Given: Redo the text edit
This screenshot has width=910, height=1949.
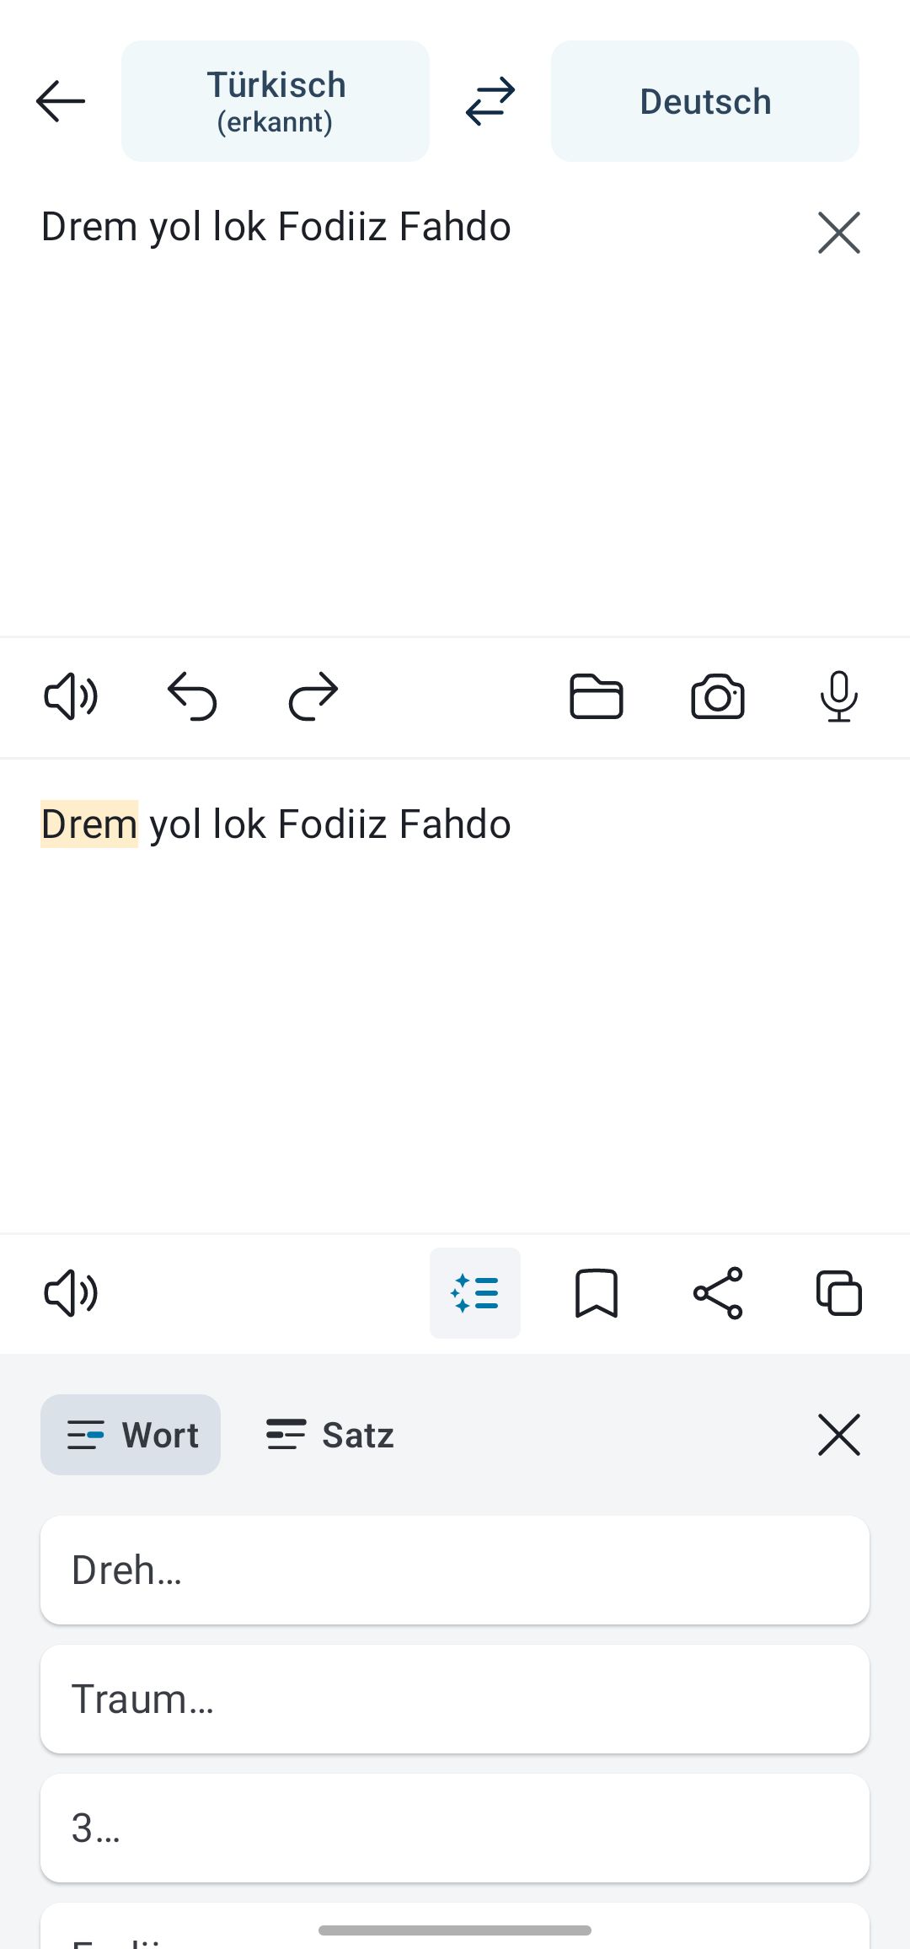Looking at the screenshot, I should [313, 696].
